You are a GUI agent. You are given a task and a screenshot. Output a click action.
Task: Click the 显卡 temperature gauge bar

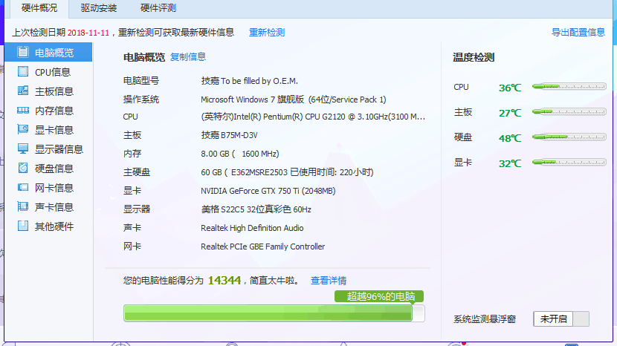(x=569, y=162)
